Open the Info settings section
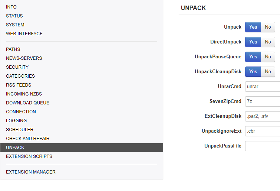Screen dimensions: 280x191 (11, 7)
